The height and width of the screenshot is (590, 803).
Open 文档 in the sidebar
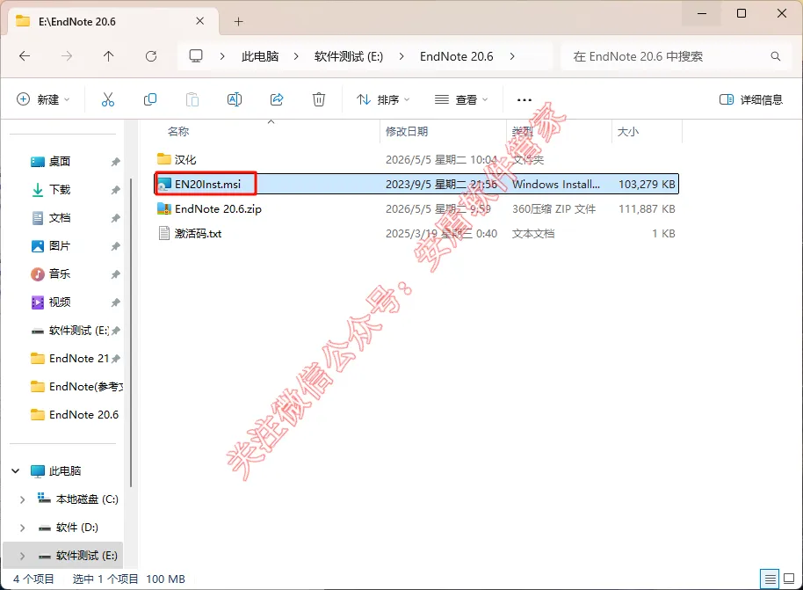coord(60,218)
